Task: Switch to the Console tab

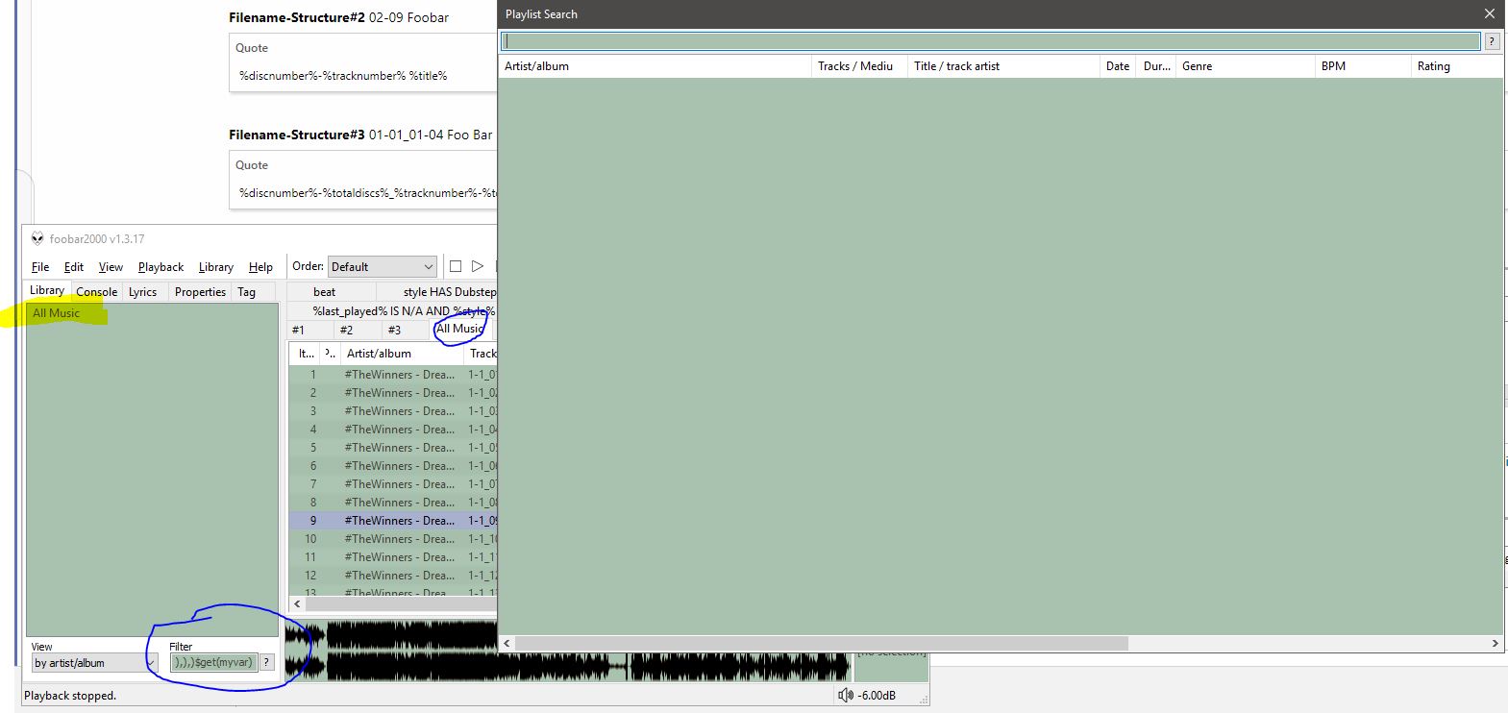Action: 96,292
